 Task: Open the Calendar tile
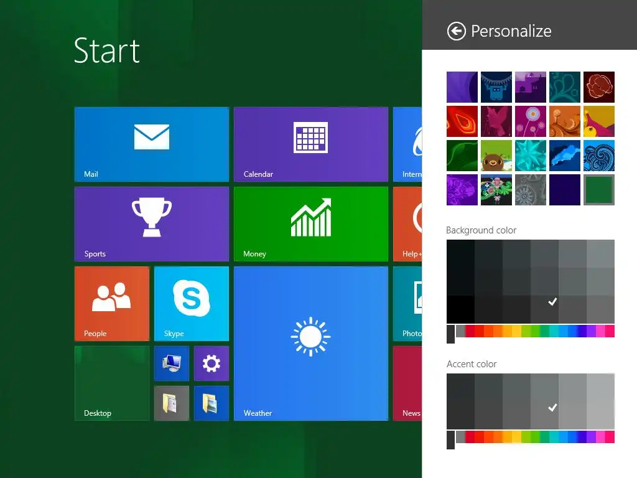[311, 144]
